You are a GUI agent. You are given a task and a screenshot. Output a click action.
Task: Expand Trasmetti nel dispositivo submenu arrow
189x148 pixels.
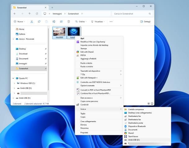point(121,71)
